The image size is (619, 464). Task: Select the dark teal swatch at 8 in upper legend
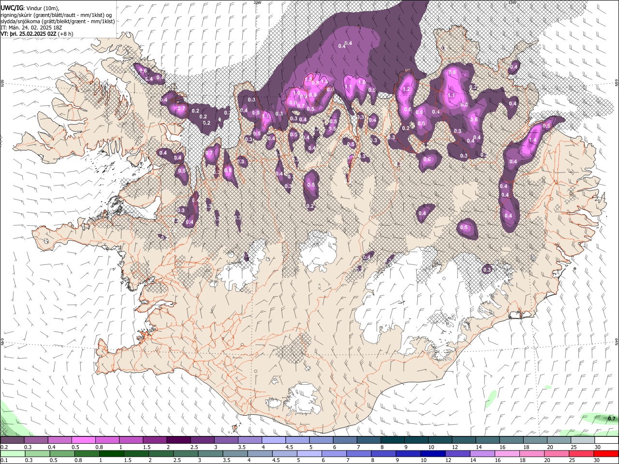point(393,440)
